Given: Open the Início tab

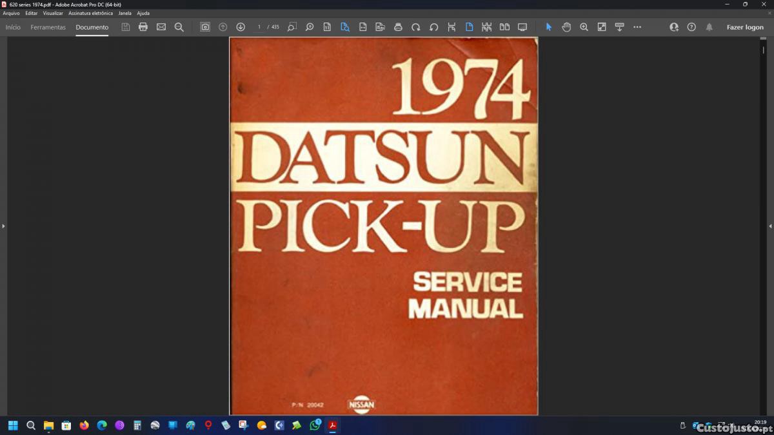Looking at the screenshot, I should [13, 27].
